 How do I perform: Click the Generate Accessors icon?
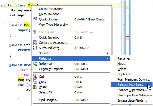tap(35, 43)
